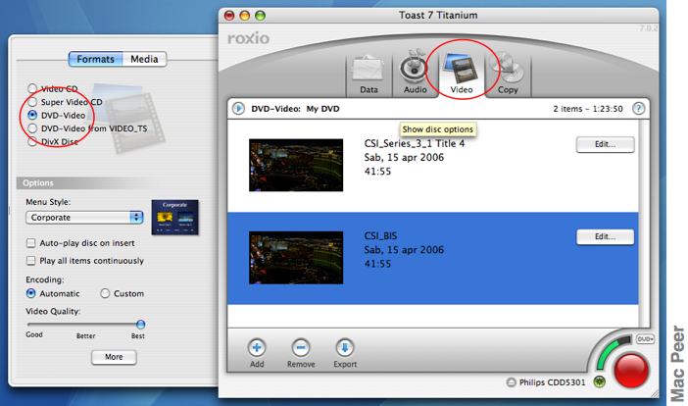Enable Play all items continuously
The width and height of the screenshot is (688, 406).
pos(30,261)
